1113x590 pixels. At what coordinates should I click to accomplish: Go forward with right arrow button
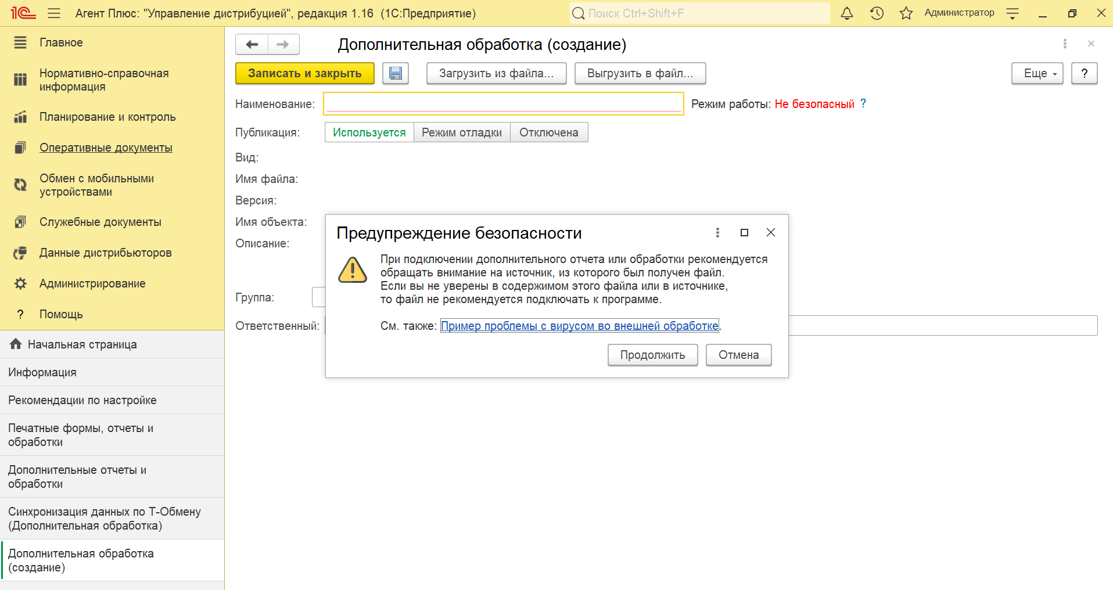pos(283,44)
